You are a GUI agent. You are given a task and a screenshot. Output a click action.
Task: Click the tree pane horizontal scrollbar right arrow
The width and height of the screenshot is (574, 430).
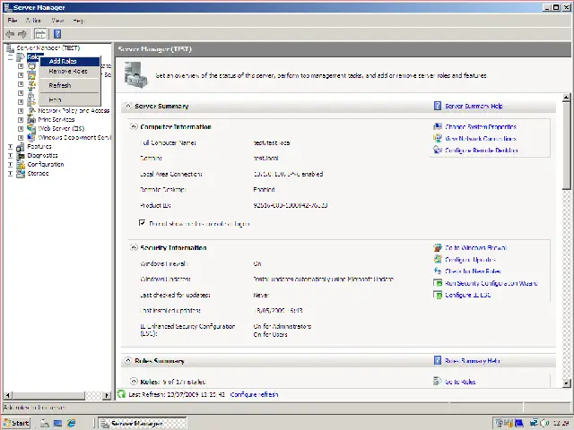(107, 395)
